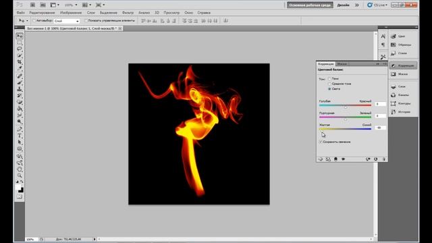This screenshot has width=432, height=243.
Task: Select the Zoom tool in the toolbox
Action: pos(20,175)
